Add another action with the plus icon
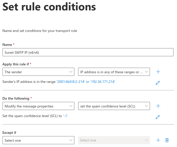The width and height of the screenshot is (177, 147). tap(158, 106)
